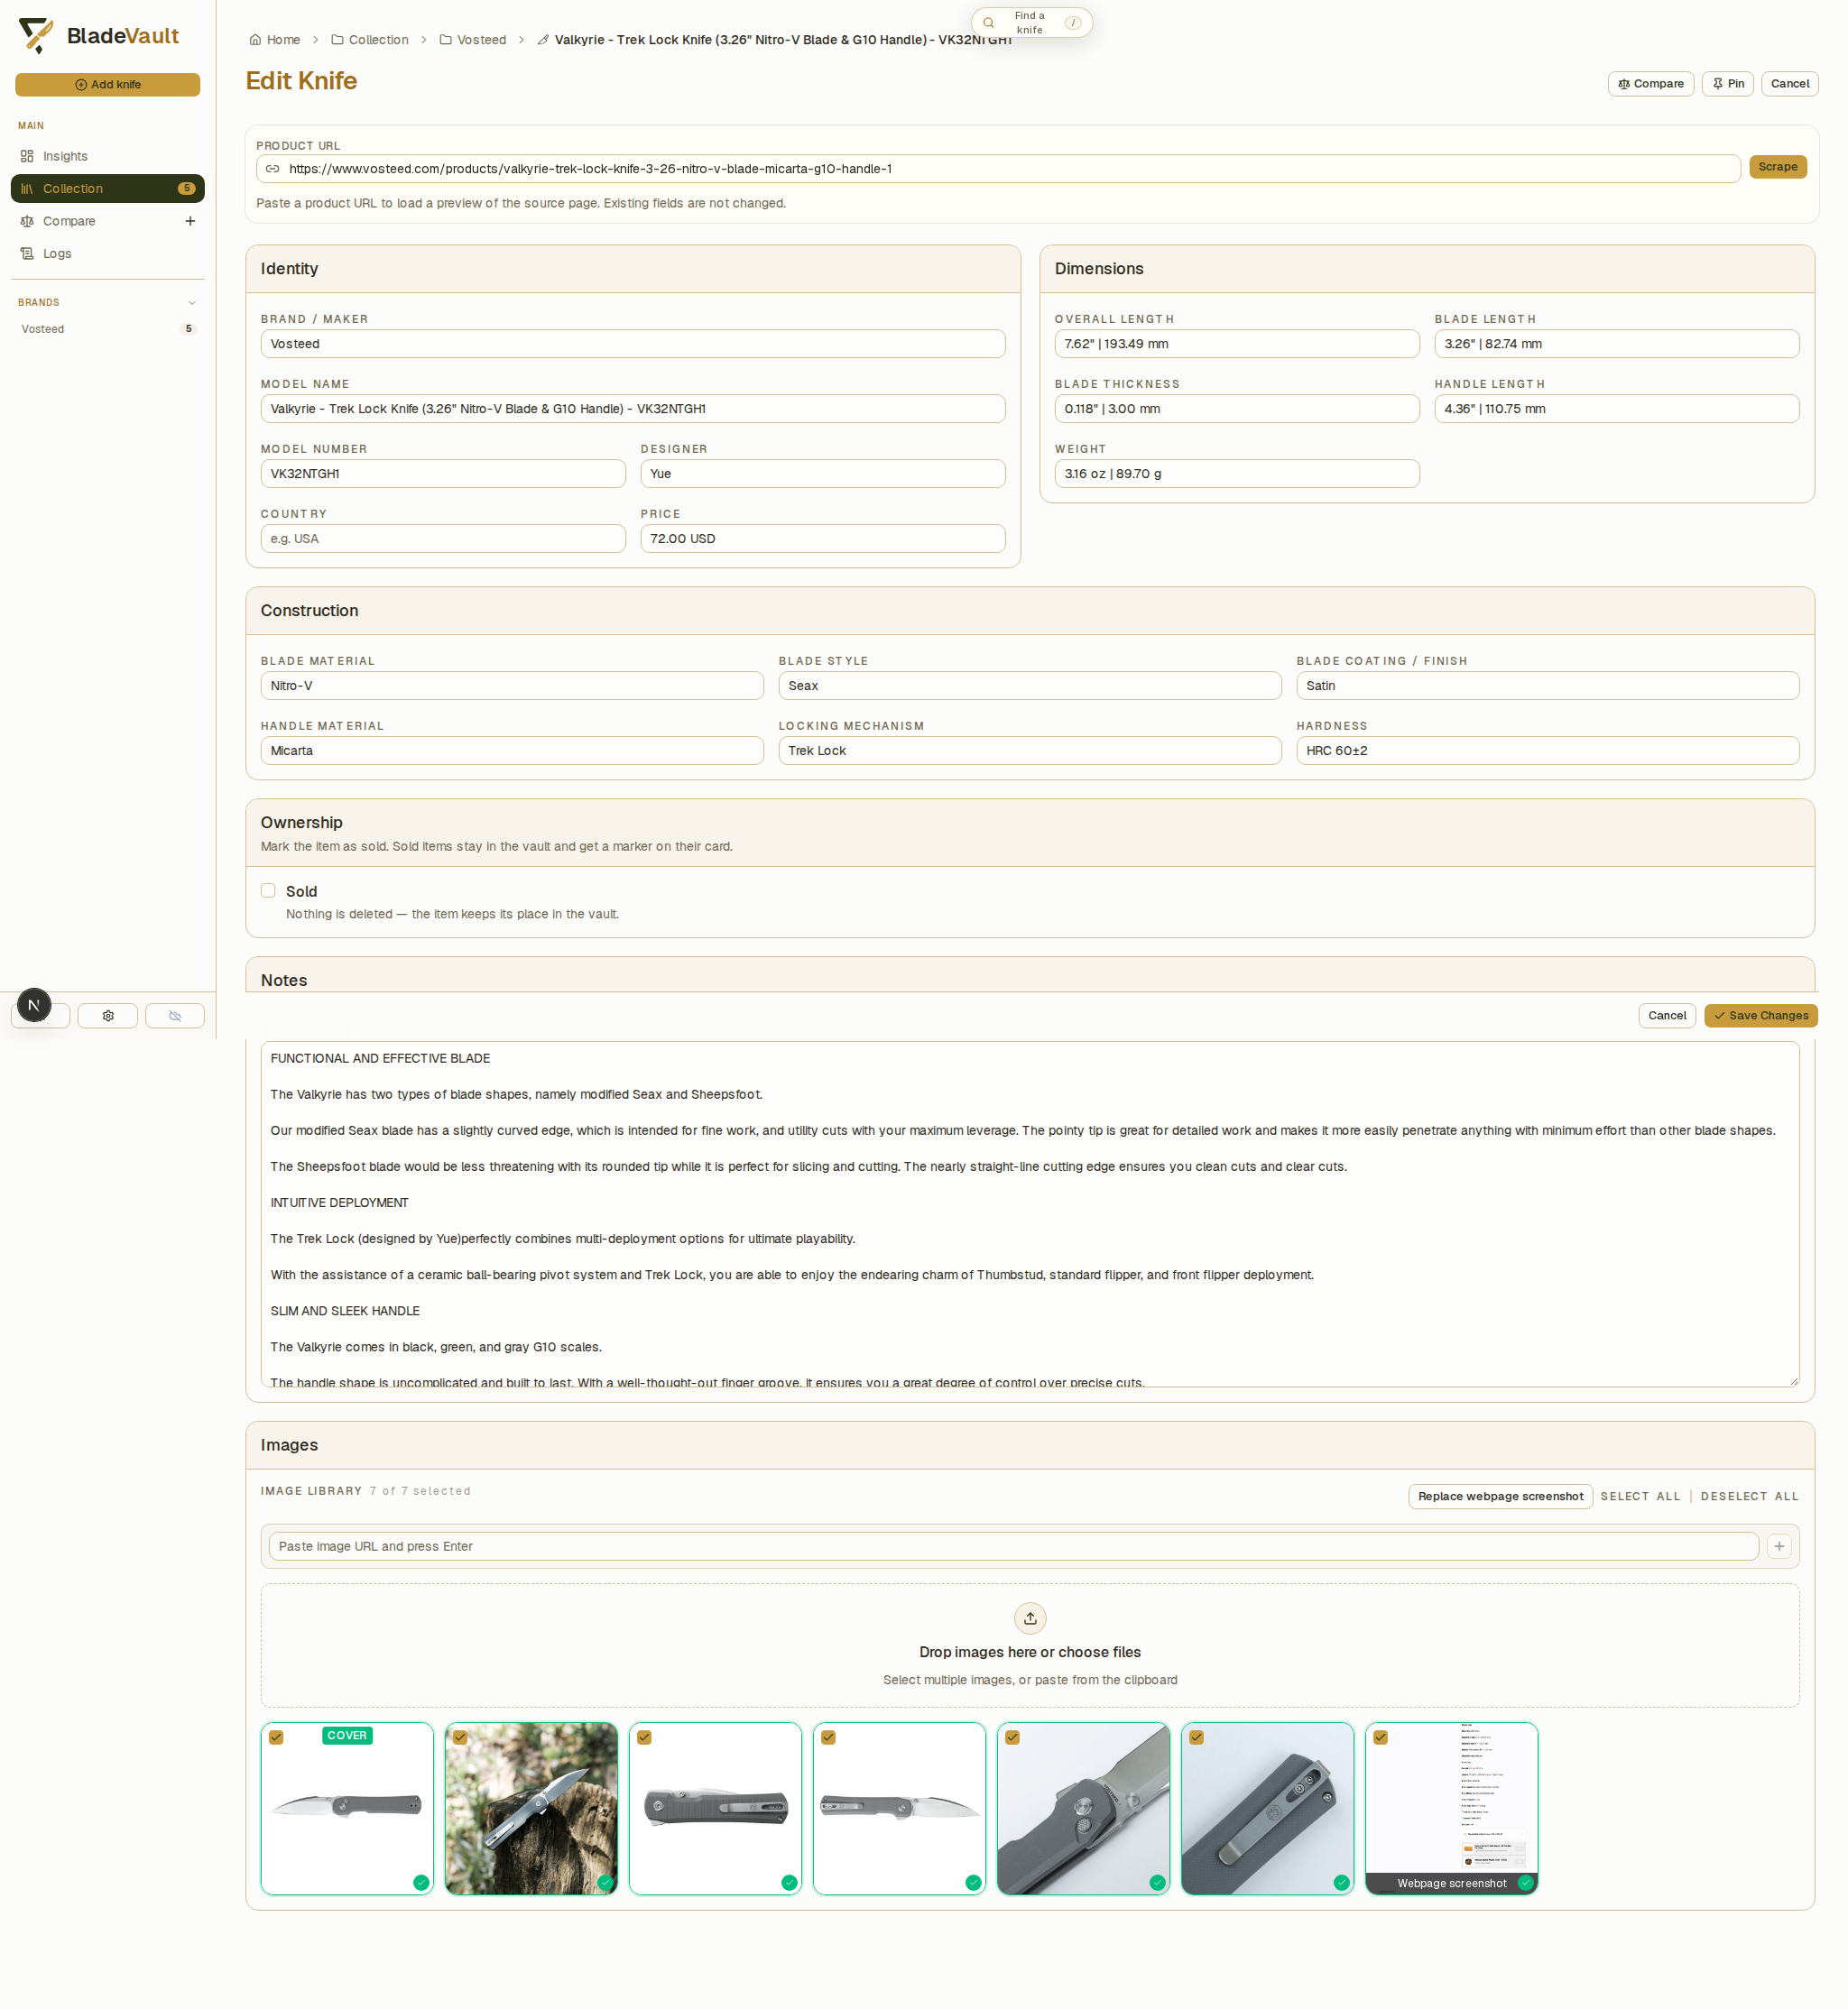The image size is (1848, 2009).
Task: Uncheck the pocket clip close-up image checkbox
Action: 1196,1738
